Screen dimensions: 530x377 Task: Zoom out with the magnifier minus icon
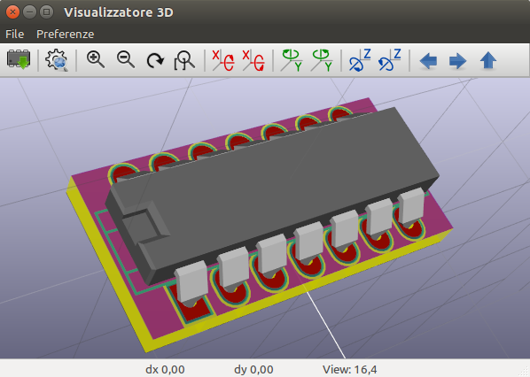point(126,60)
